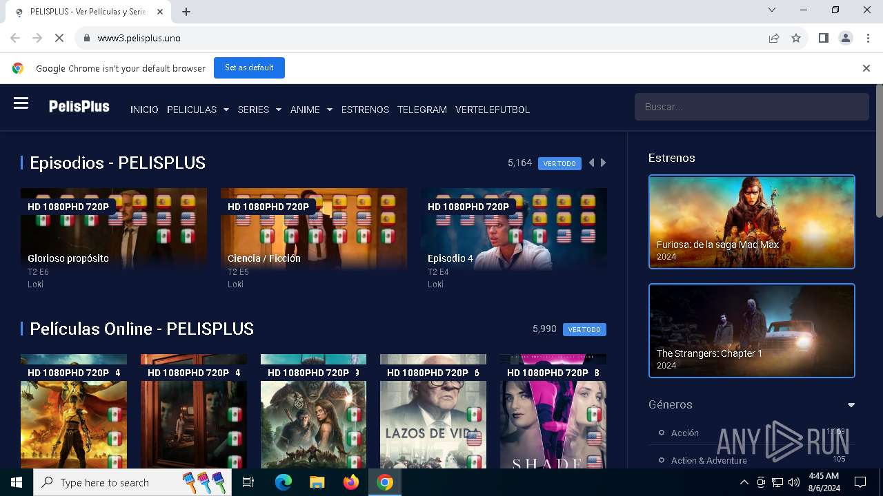Click the Buscar search field

tap(752, 107)
